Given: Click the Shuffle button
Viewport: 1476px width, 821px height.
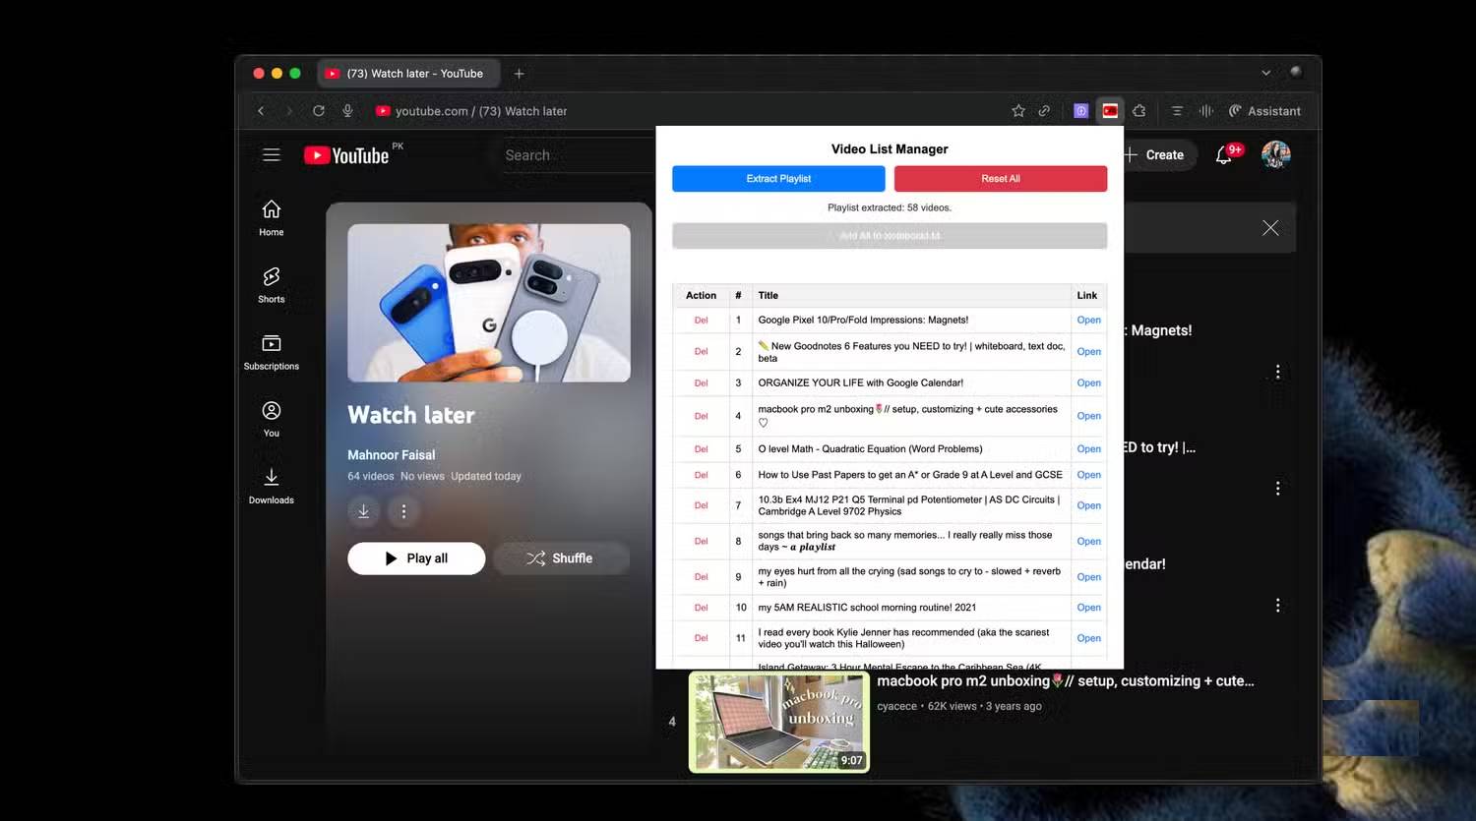Looking at the screenshot, I should [x=560, y=558].
